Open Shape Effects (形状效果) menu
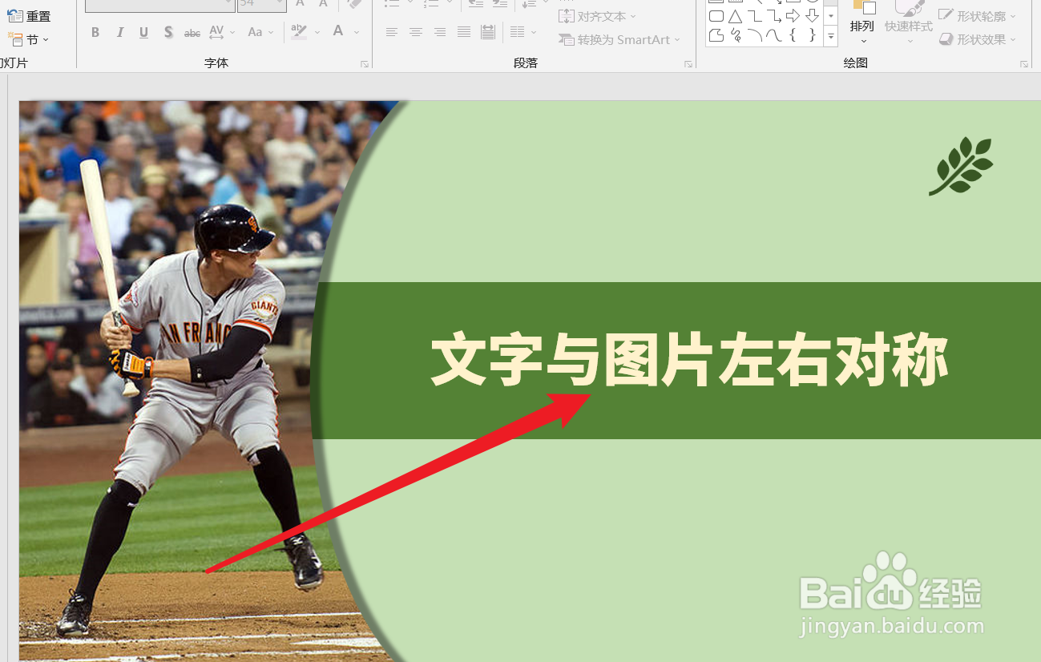Image resolution: width=1041 pixels, height=662 pixels. click(x=977, y=39)
